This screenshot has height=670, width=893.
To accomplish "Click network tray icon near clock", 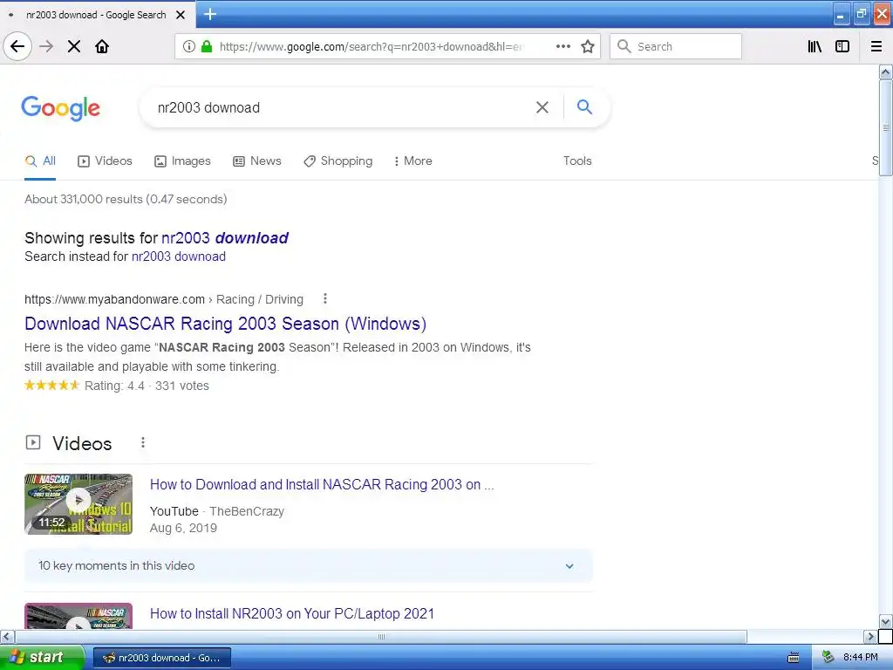I will [x=828, y=658].
